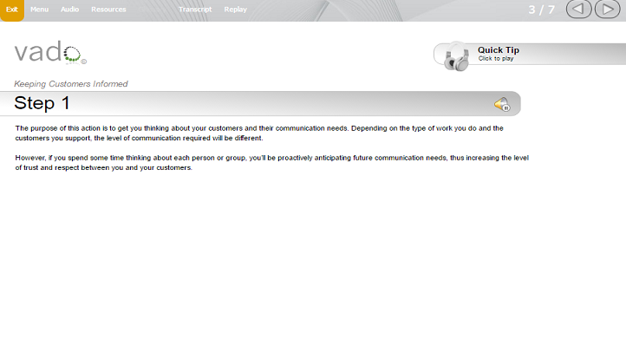Advance to next slide with right arrow
Screen dimensions: 626x351
[608, 10]
